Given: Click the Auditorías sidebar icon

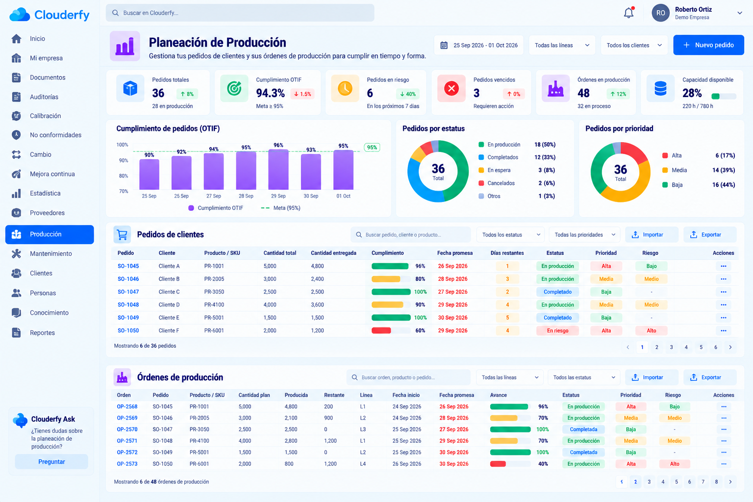Looking at the screenshot, I should pos(16,97).
